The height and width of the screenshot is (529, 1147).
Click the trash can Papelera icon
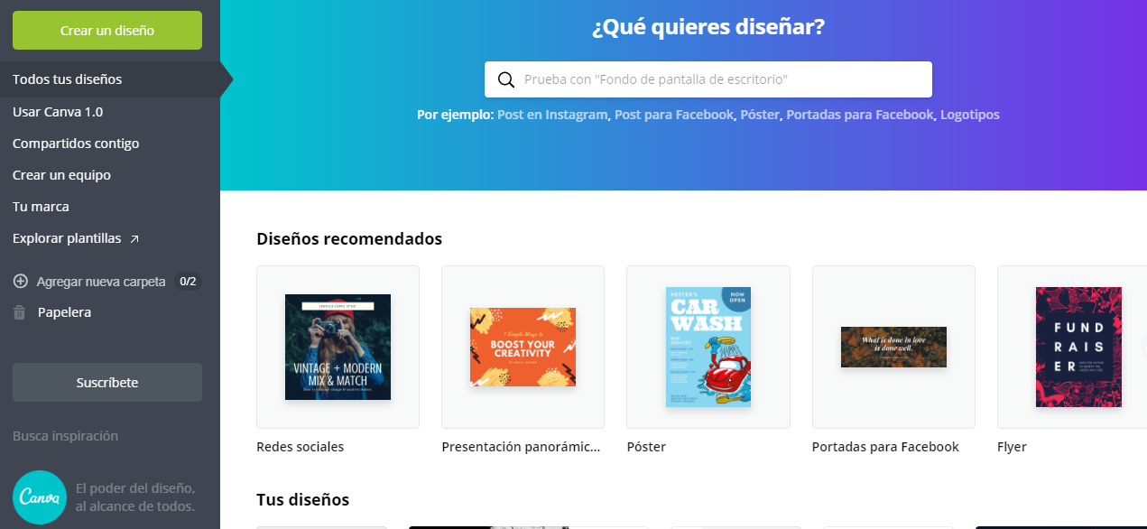click(x=20, y=312)
